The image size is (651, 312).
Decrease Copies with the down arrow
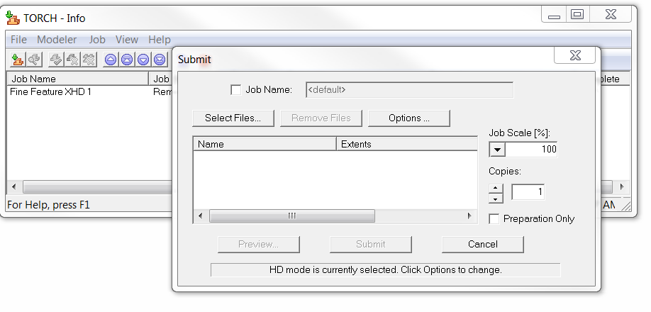496,199
